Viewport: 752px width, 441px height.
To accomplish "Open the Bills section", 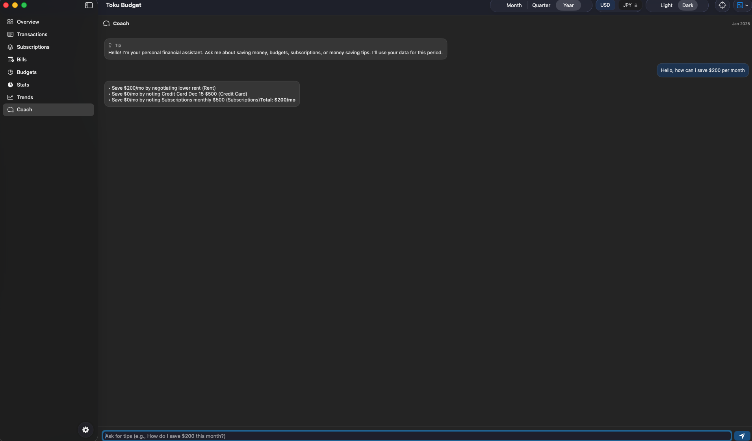I will pyautogui.click(x=22, y=60).
